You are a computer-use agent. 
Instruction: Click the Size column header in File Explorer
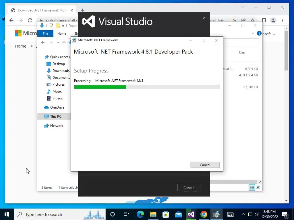(x=242, y=53)
